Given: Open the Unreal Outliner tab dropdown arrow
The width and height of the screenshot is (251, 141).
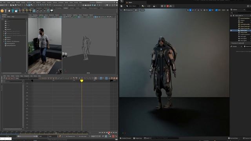Looking at the screenshot, I should coord(244,9).
